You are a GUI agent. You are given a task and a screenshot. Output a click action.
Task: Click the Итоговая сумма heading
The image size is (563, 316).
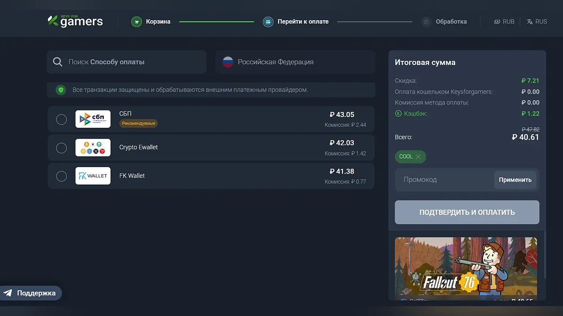click(x=425, y=62)
